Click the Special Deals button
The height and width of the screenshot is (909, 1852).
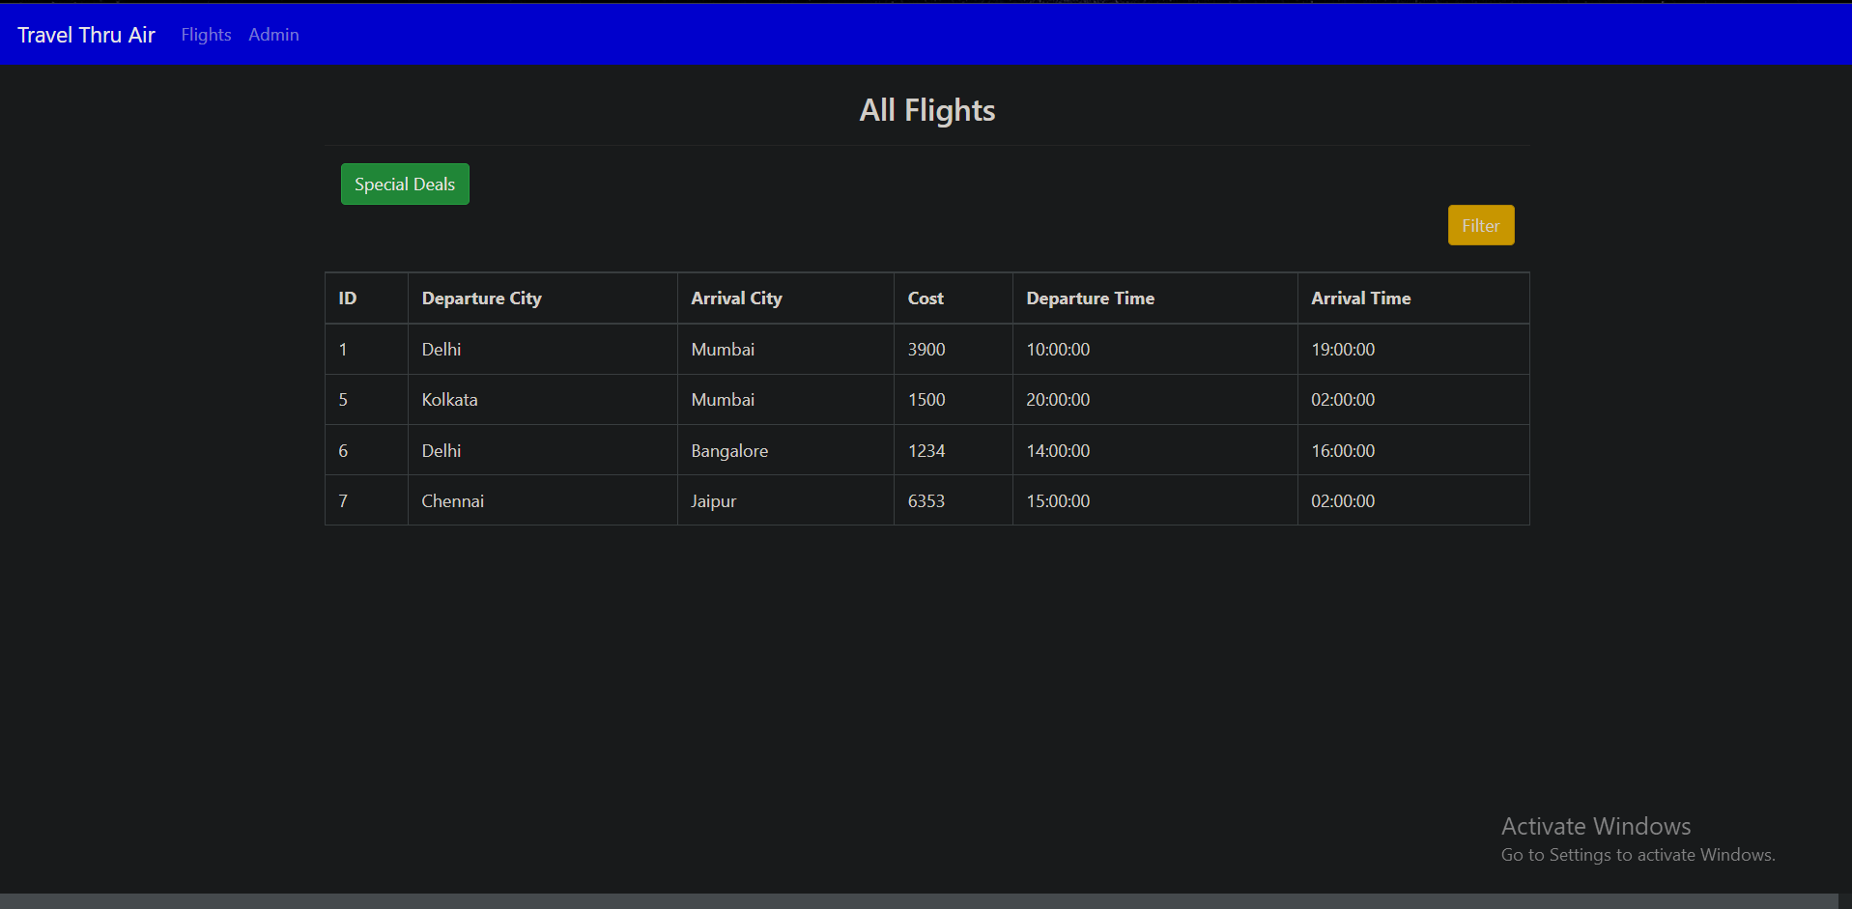tap(405, 184)
